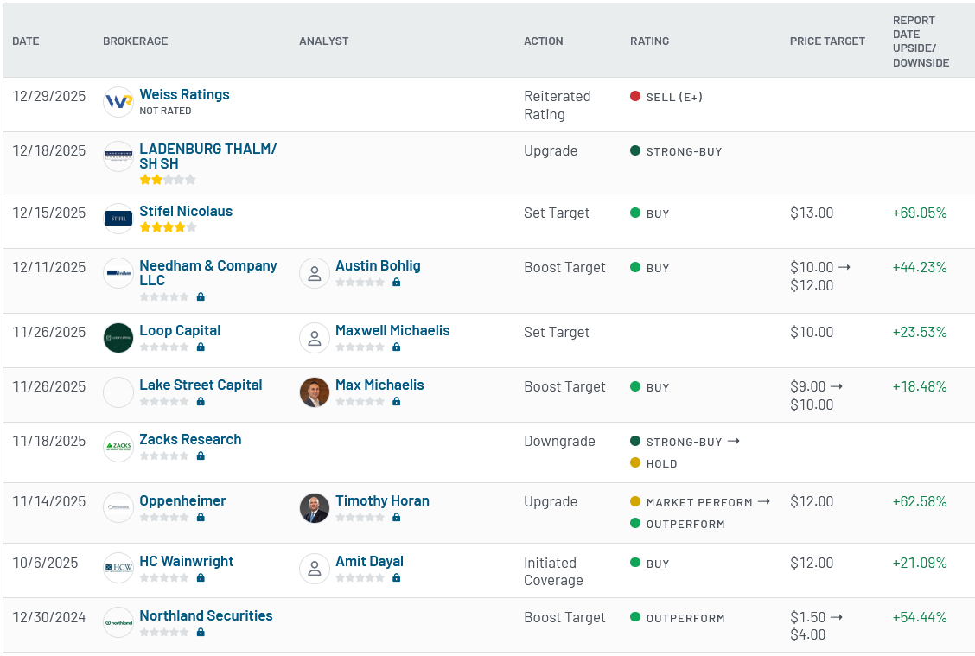Click the Northland Securities logo icon

[x=118, y=622]
